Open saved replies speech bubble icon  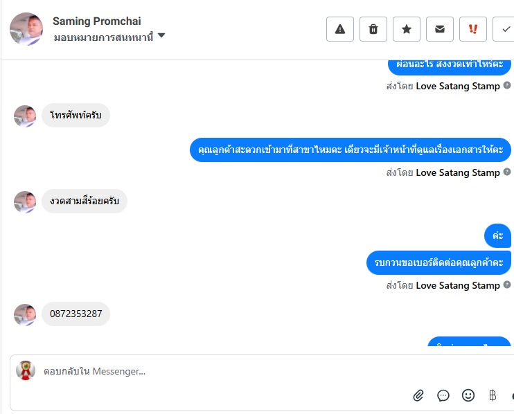click(x=443, y=395)
